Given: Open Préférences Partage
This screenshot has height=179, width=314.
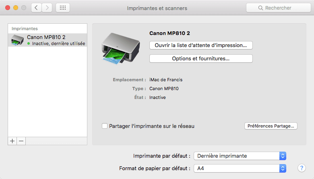Looking at the screenshot, I should tap(271, 126).
